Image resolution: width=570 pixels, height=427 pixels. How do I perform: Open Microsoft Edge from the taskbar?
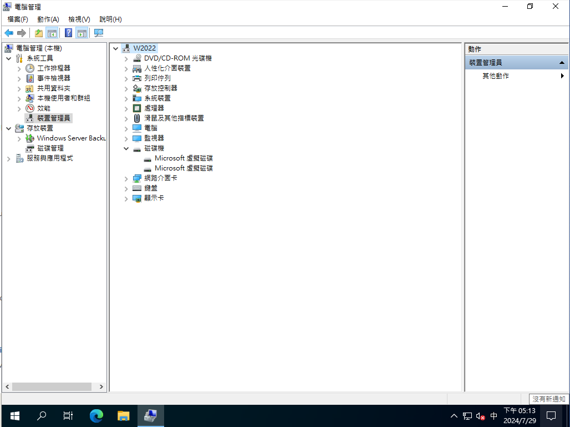[x=96, y=416]
